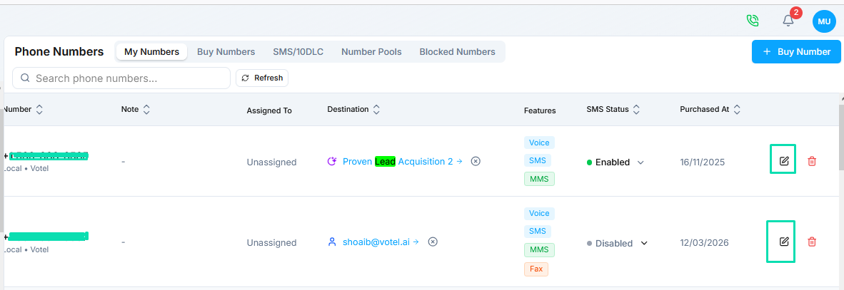844x290 pixels.
Task: Remove Proven Lead Acquisition 2 destination
Action: (476, 161)
